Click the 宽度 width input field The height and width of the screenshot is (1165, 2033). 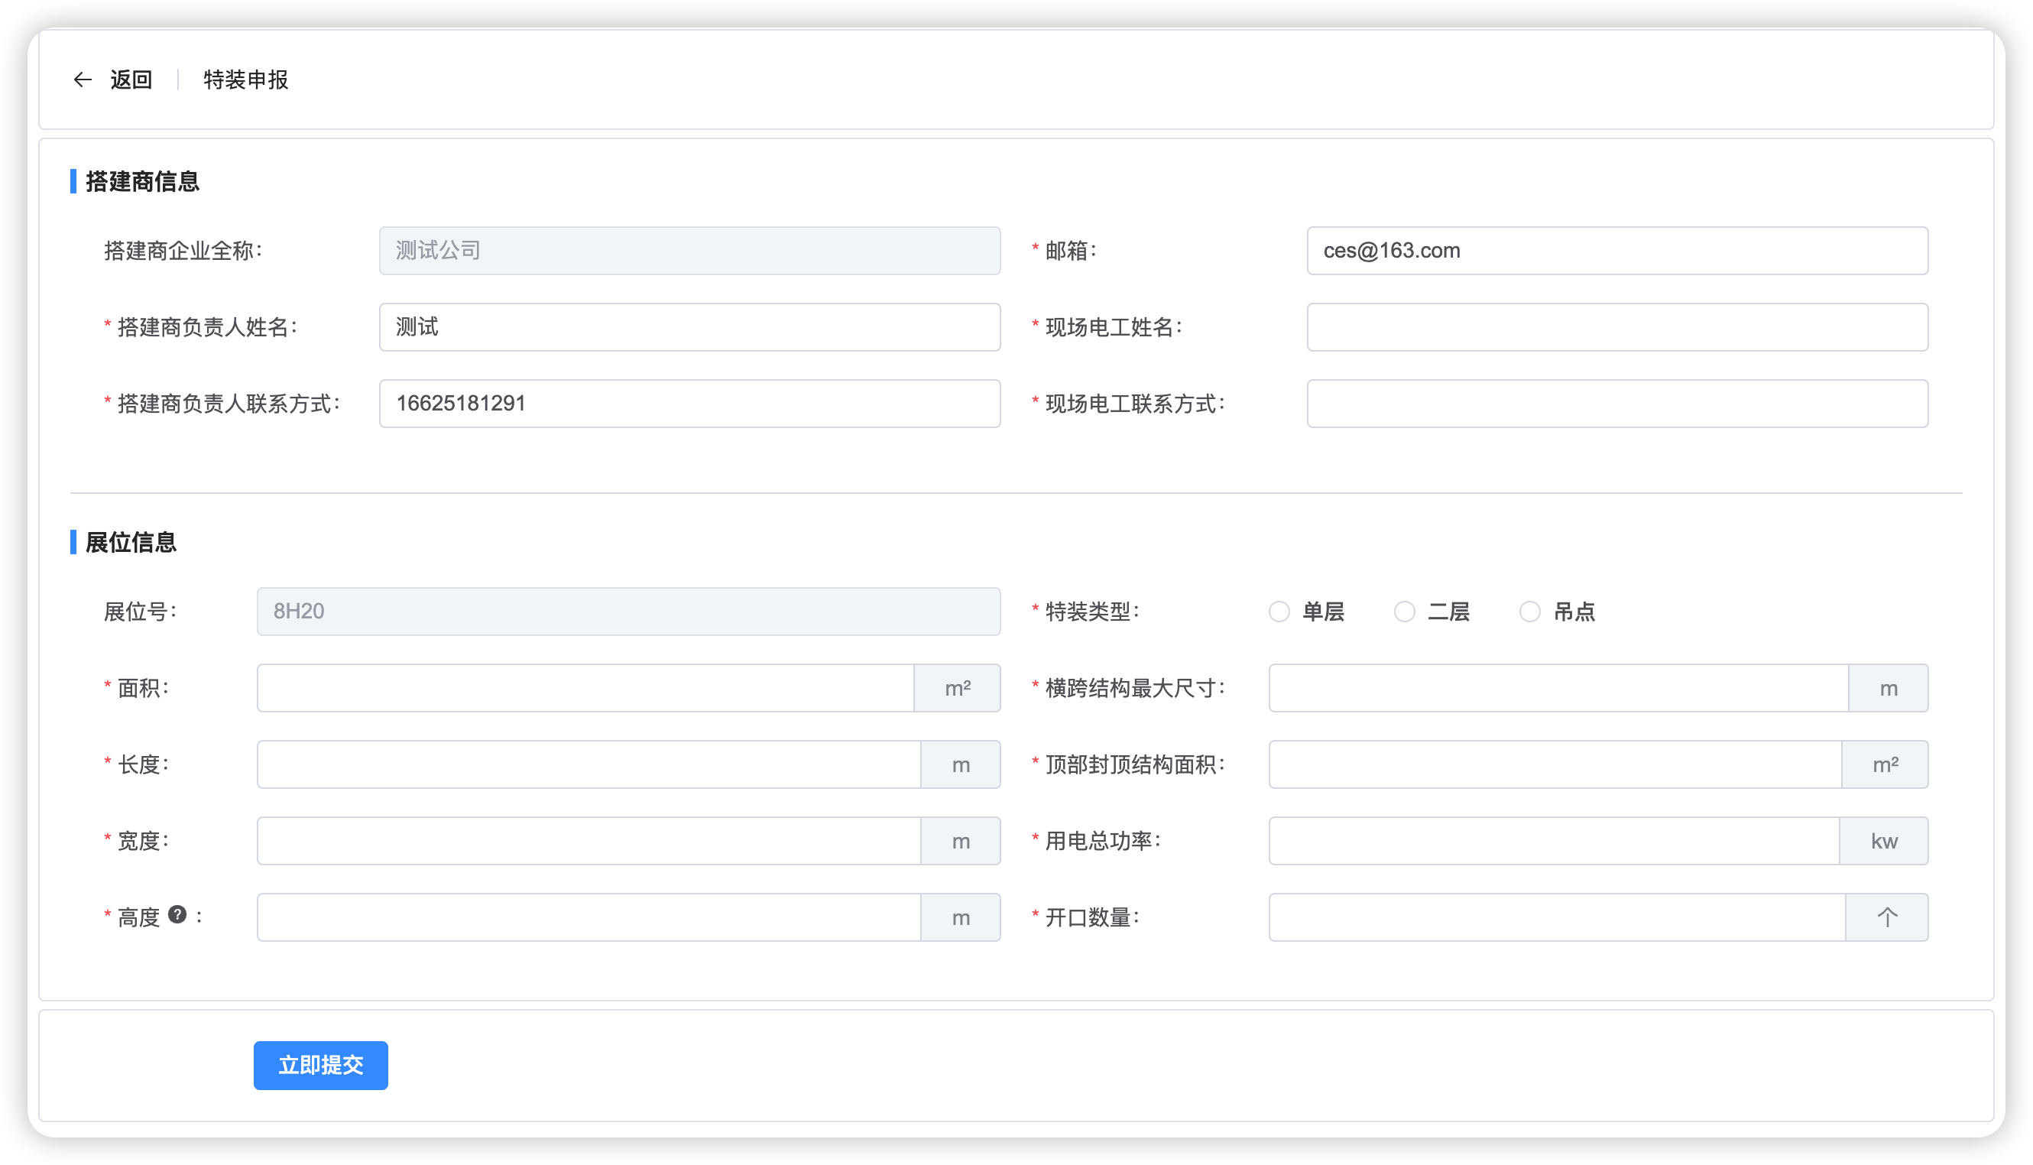pos(588,841)
